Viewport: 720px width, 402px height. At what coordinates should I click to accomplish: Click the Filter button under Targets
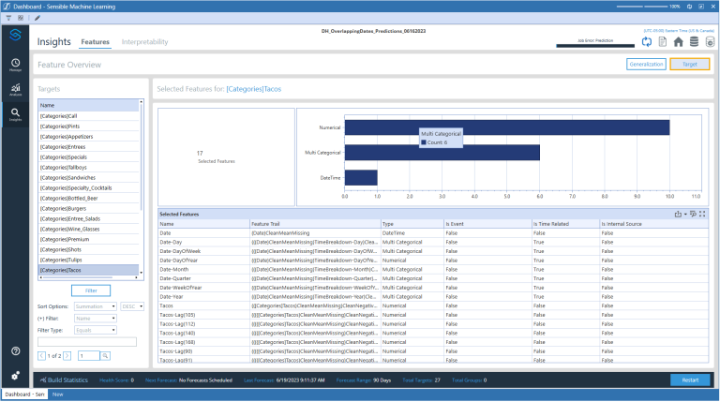90,291
